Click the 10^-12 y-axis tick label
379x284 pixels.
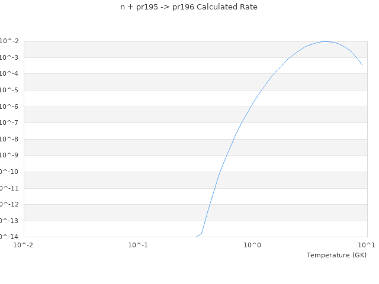tap(8, 204)
